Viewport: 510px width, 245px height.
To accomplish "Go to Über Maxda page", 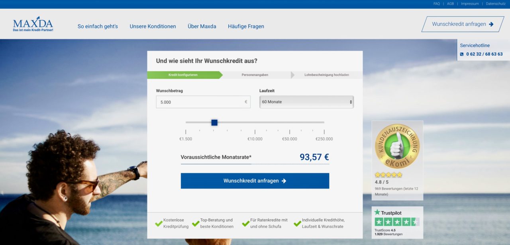I will [x=202, y=26].
